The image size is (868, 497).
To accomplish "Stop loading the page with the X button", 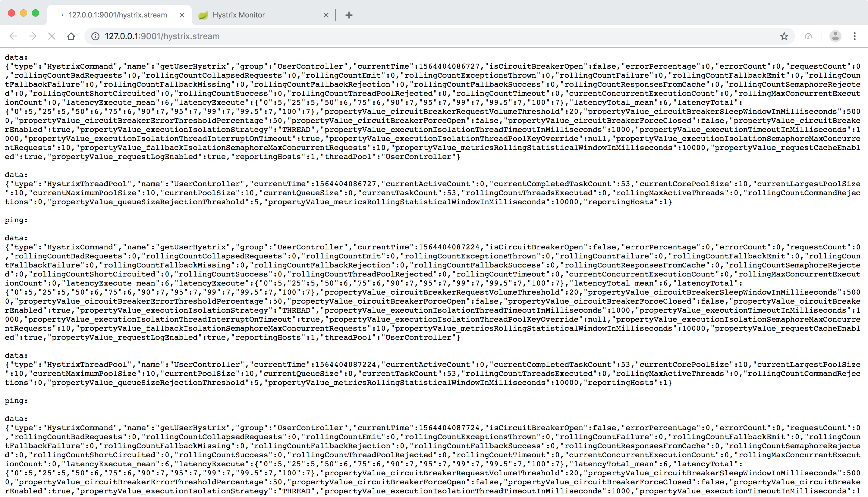I will pos(52,36).
